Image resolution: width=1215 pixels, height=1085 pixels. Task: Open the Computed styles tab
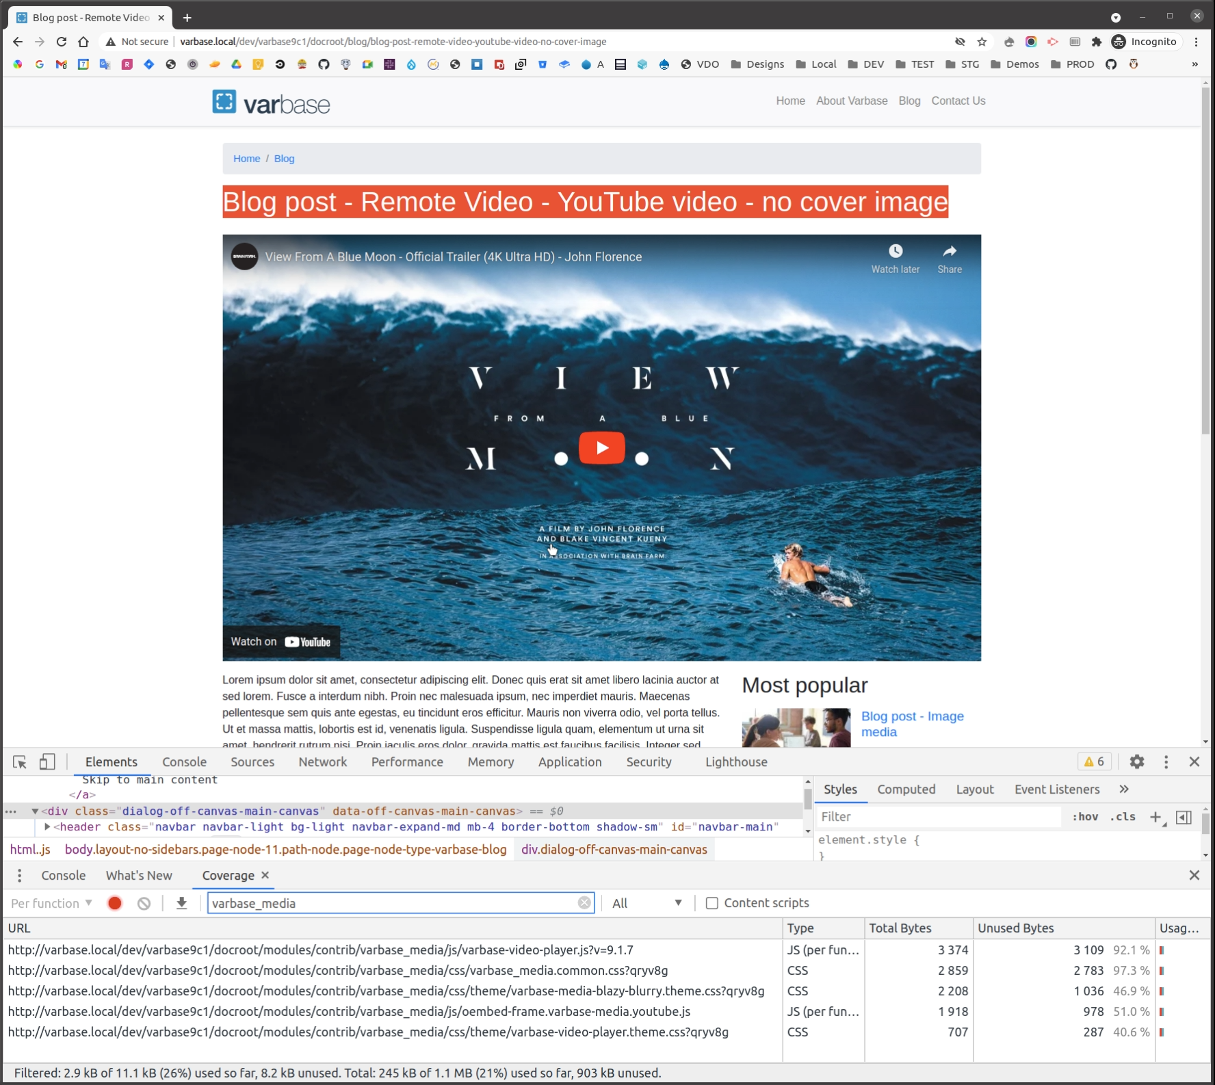point(906,789)
